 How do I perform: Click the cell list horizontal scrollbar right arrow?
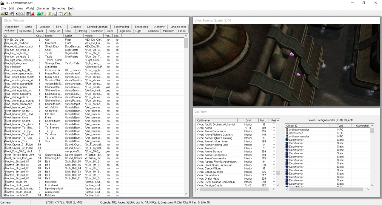coord(274,189)
